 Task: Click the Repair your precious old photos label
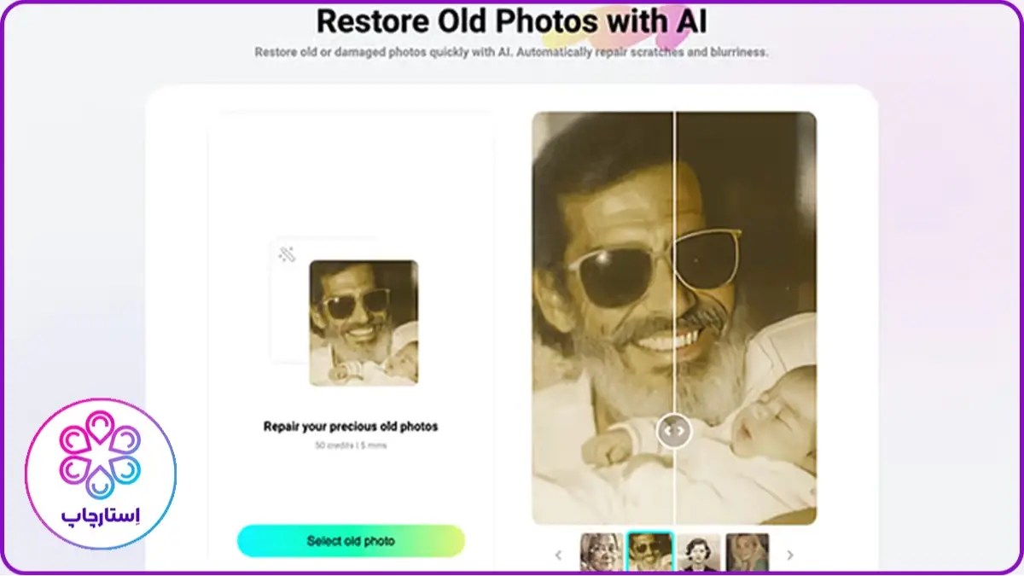point(351,426)
